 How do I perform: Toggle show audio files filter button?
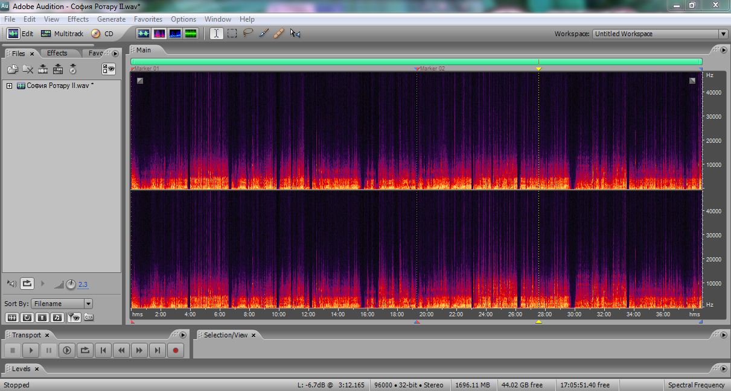[12, 317]
